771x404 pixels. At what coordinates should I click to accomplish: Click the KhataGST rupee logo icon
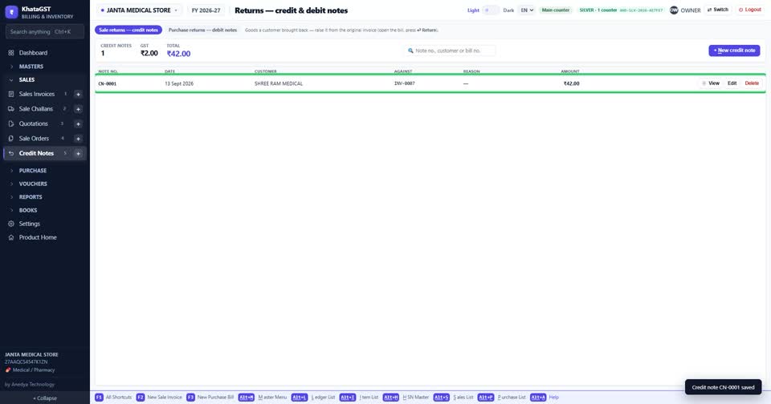11,12
